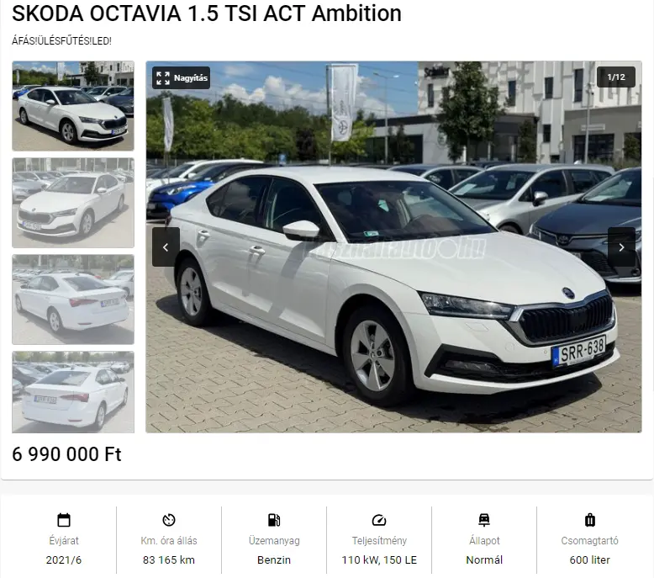
Task: Click the Nagyítás fullscreen expand icon
Action: click(163, 78)
